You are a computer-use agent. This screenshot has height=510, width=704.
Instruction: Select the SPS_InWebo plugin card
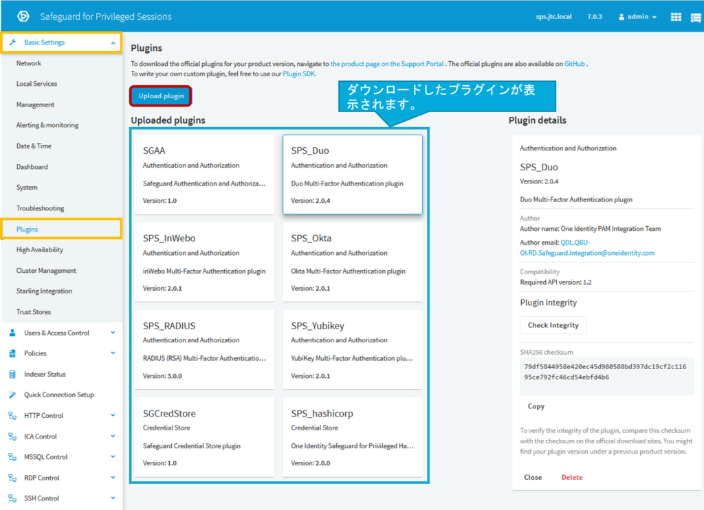click(x=204, y=262)
